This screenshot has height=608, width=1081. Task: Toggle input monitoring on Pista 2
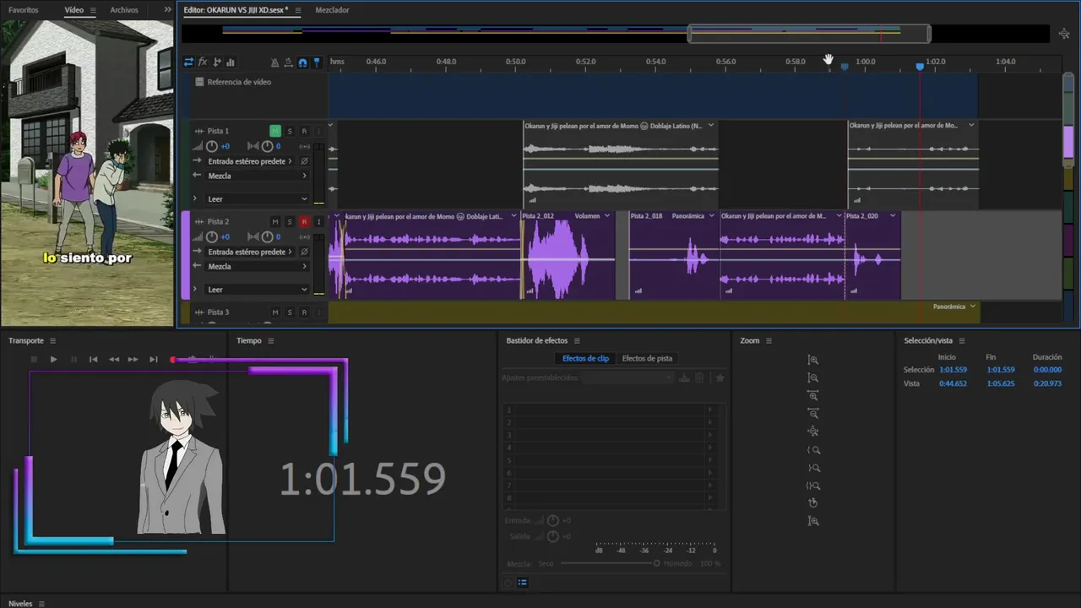pyautogui.click(x=318, y=221)
